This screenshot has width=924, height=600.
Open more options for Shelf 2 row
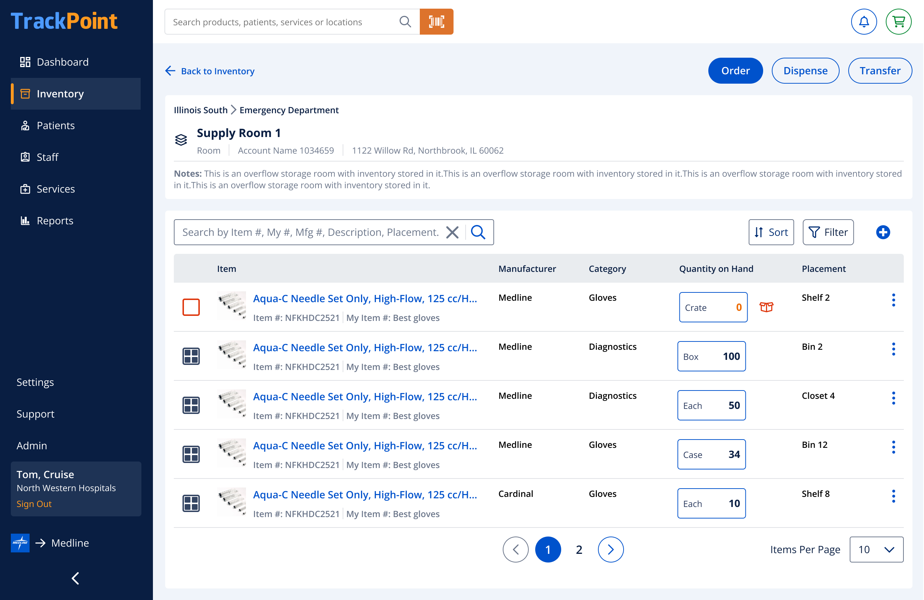893,300
